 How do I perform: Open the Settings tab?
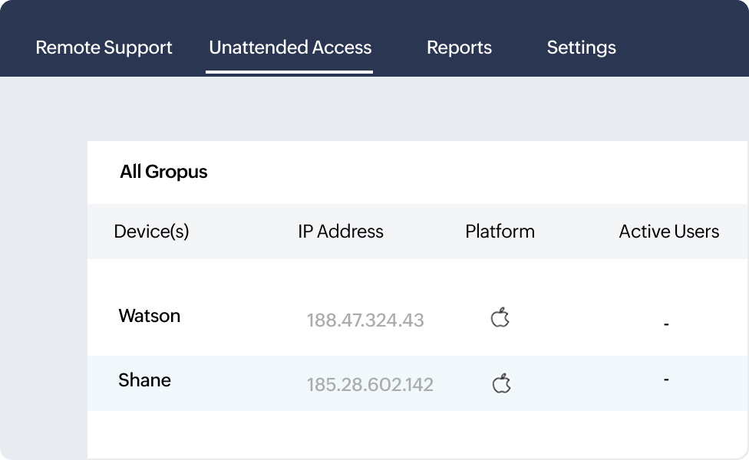581,48
